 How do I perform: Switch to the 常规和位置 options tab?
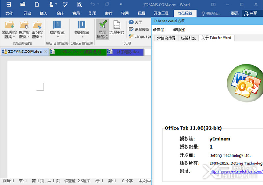(166, 38)
